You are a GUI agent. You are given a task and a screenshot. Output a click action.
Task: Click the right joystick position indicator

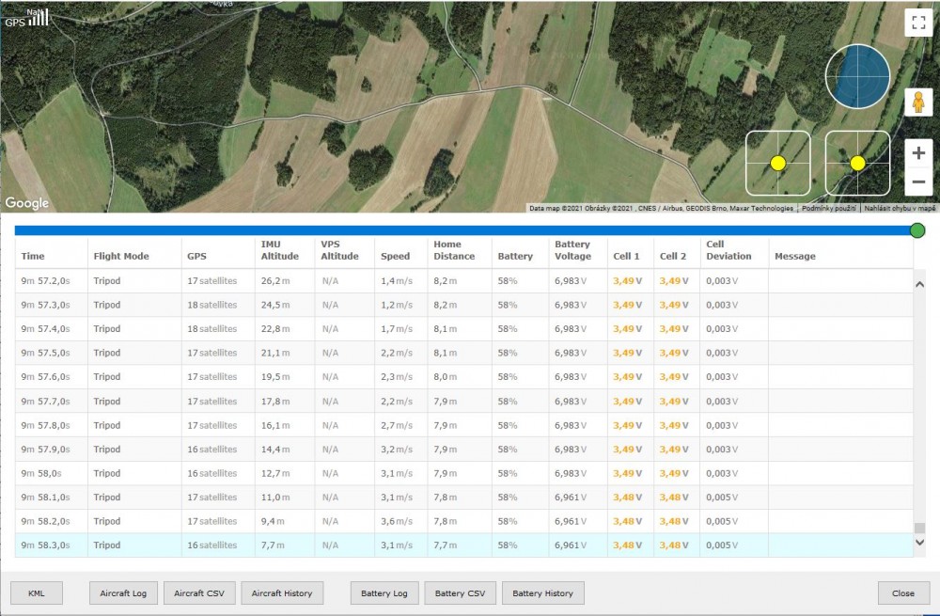[857, 163]
